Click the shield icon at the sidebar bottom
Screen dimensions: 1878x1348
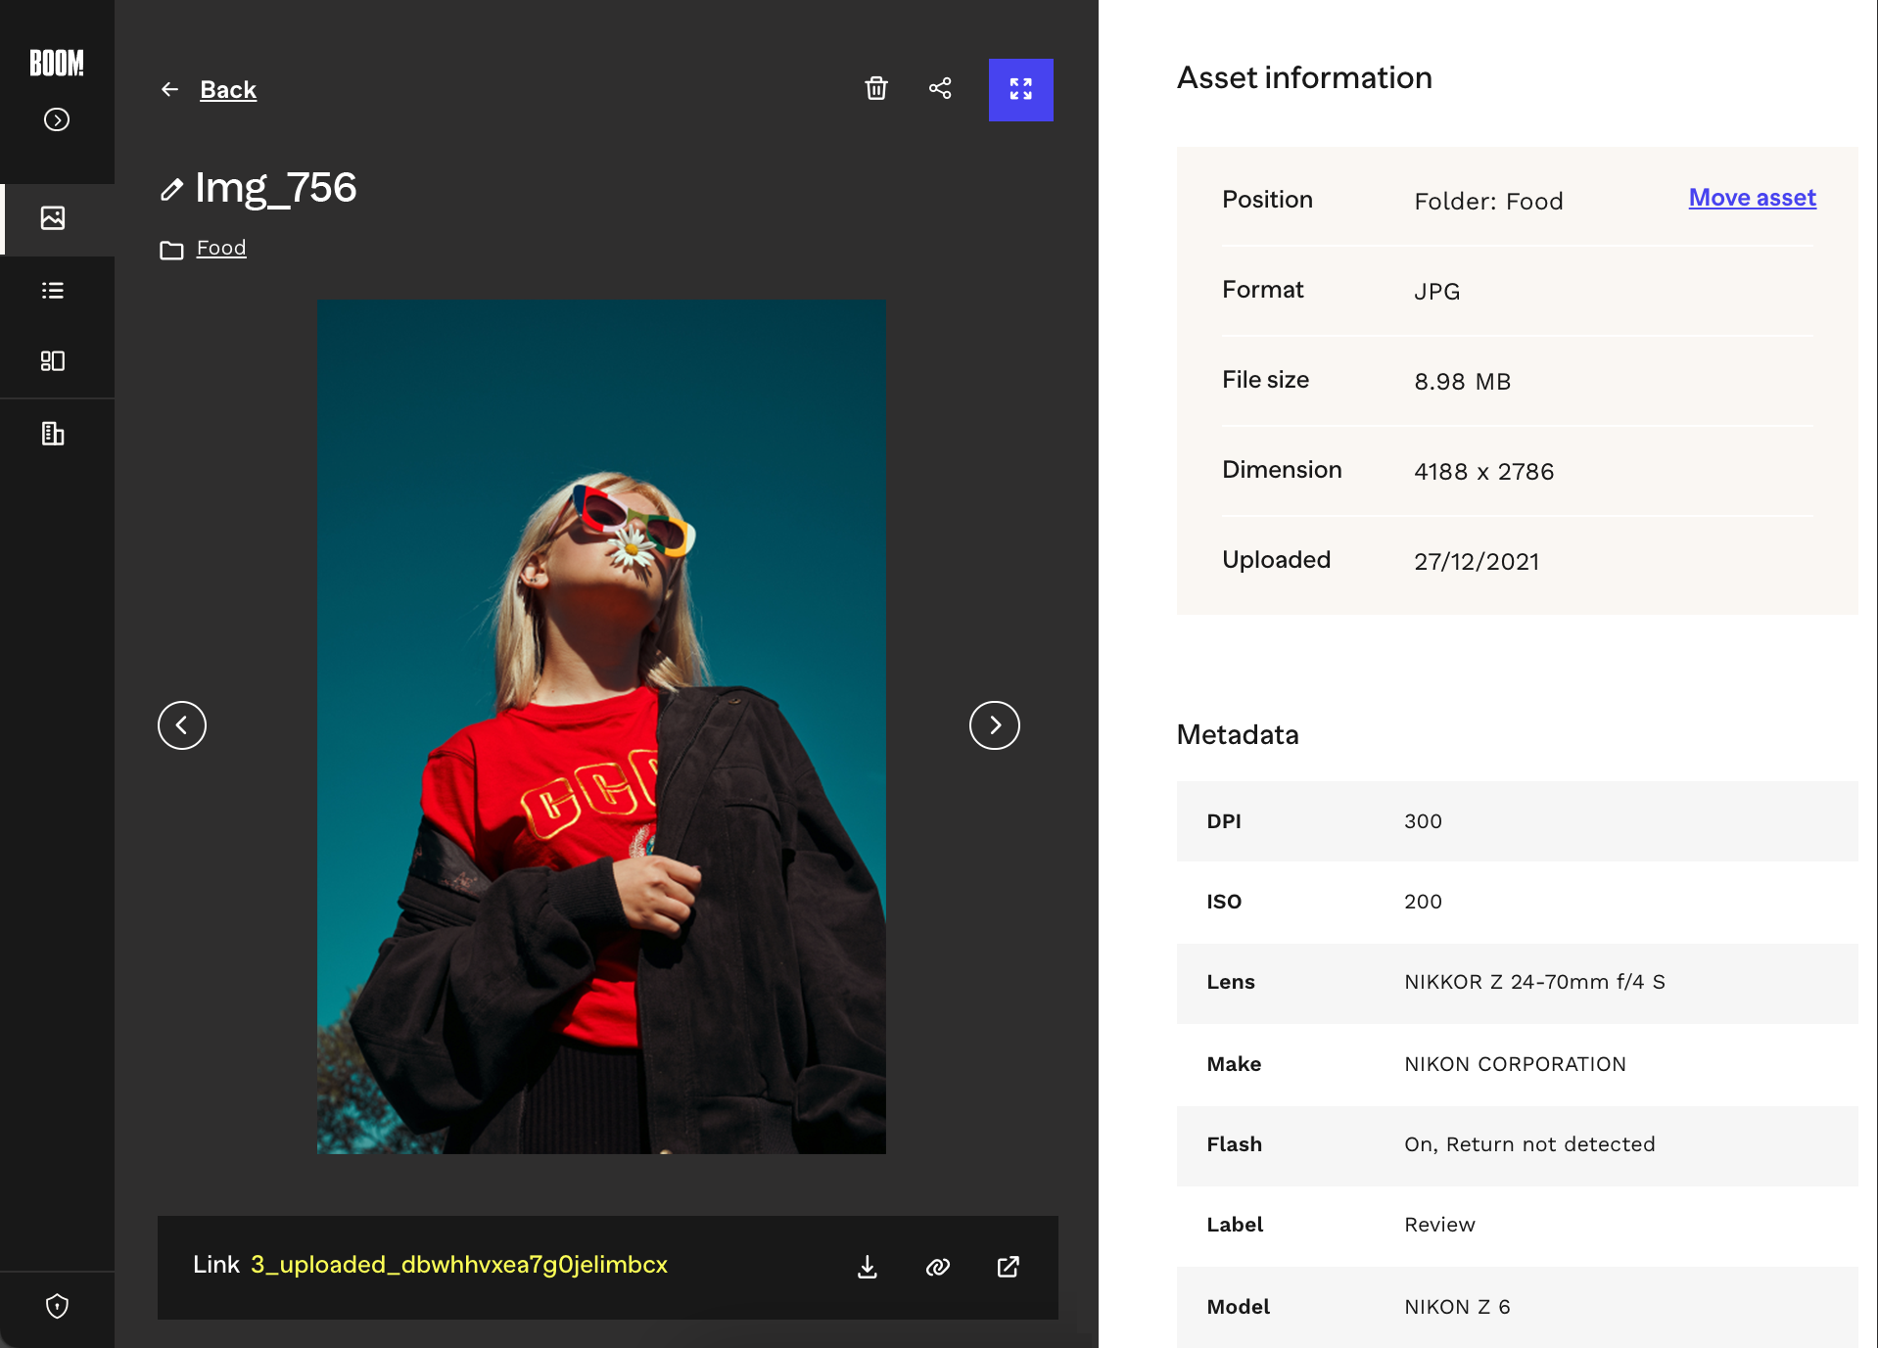56,1306
